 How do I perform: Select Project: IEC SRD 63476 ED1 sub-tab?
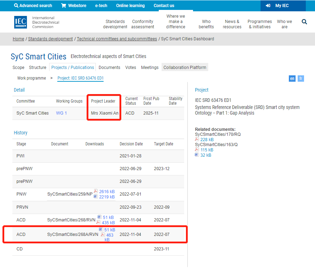click(81, 78)
